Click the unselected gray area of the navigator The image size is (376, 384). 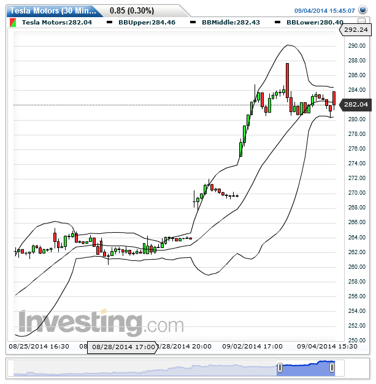[x=145, y=368]
